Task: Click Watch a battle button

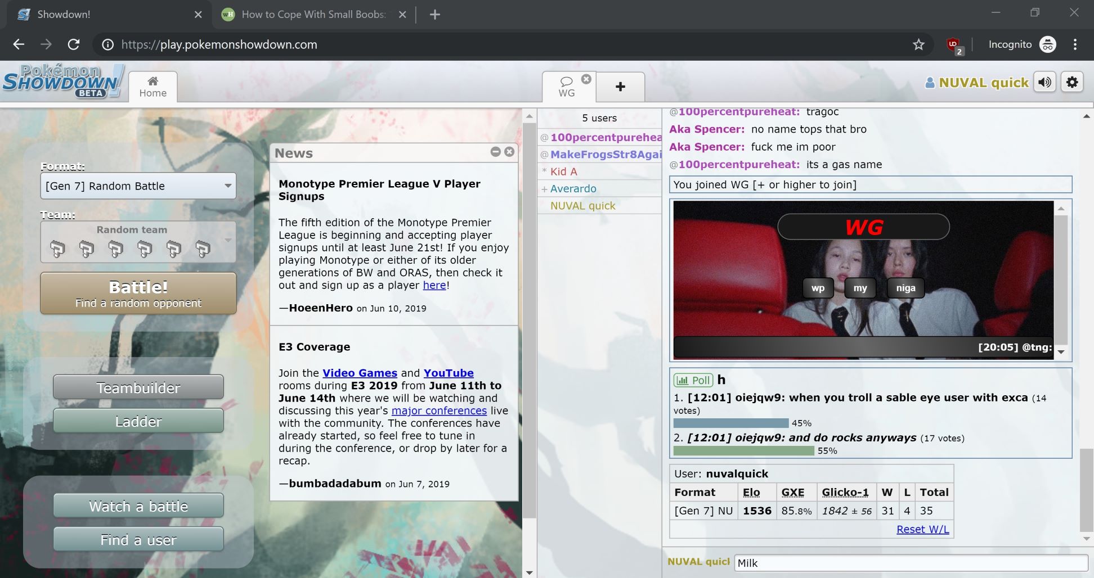Action: (x=138, y=506)
